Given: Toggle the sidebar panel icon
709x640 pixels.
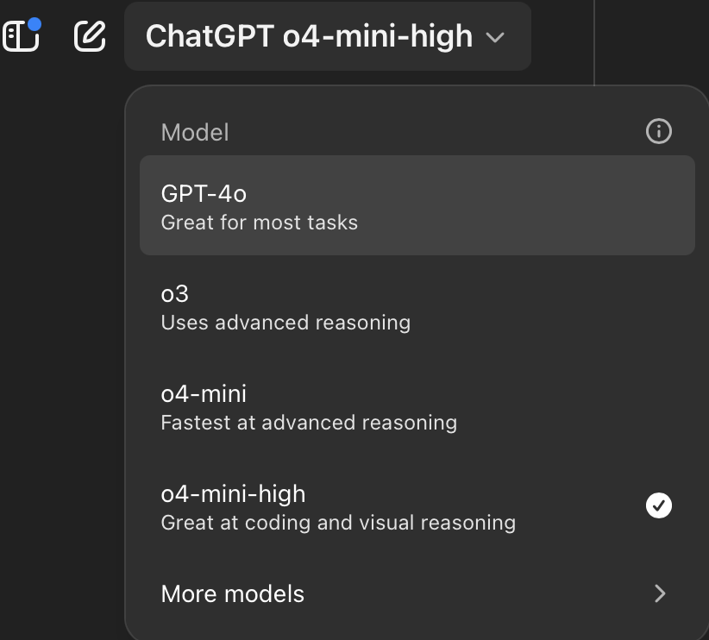Looking at the screenshot, I should [21, 35].
